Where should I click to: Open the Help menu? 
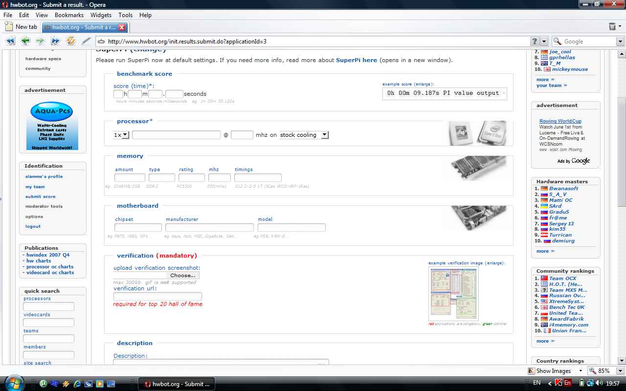point(145,15)
